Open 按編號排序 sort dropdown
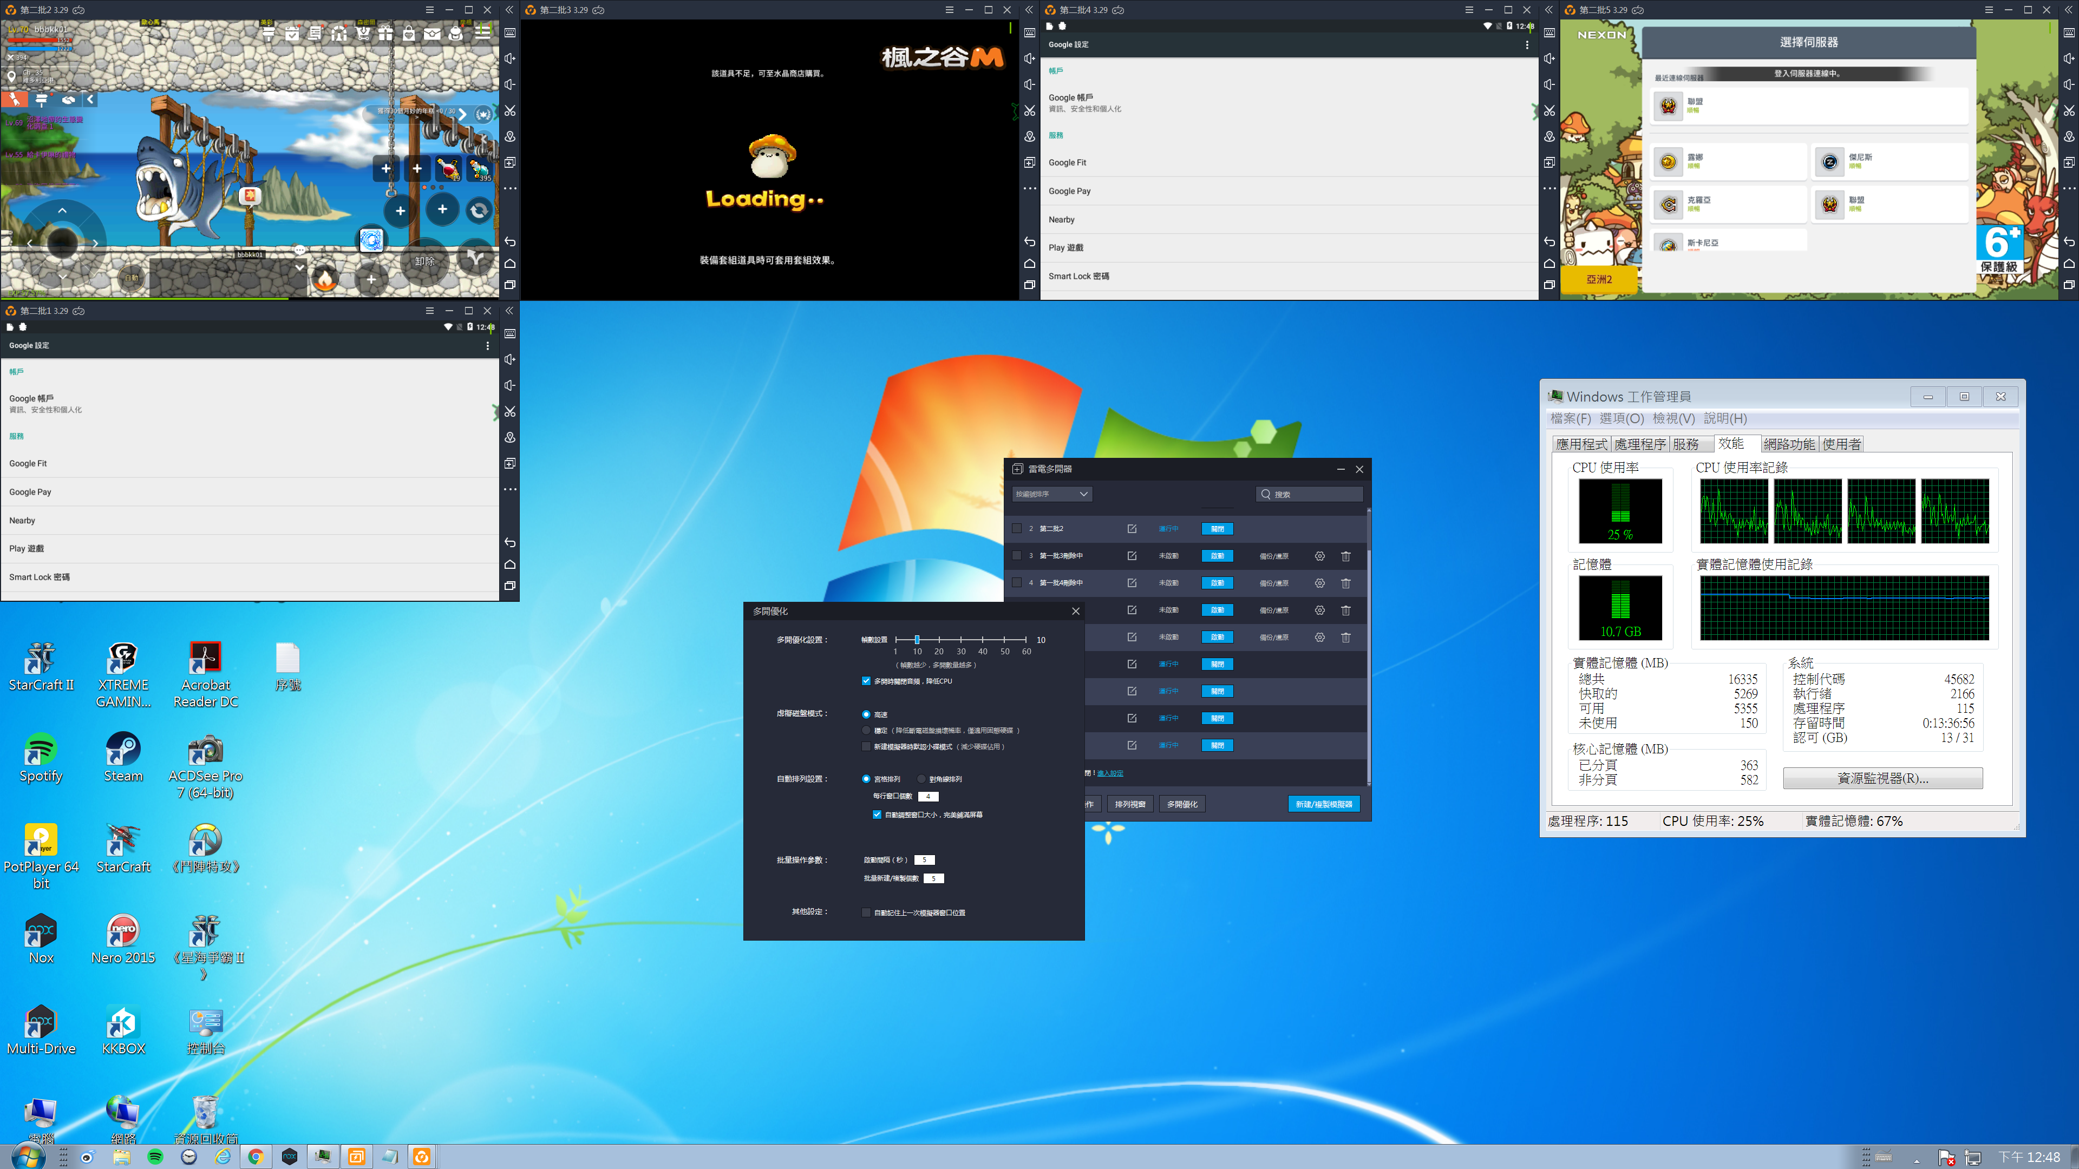The image size is (2079, 1169). pos(1051,494)
